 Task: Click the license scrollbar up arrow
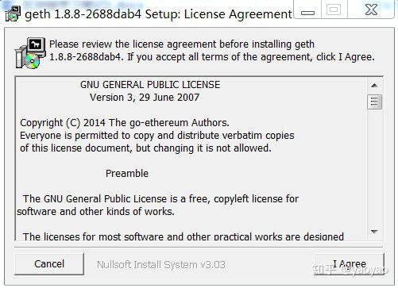(x=374, y=86)
